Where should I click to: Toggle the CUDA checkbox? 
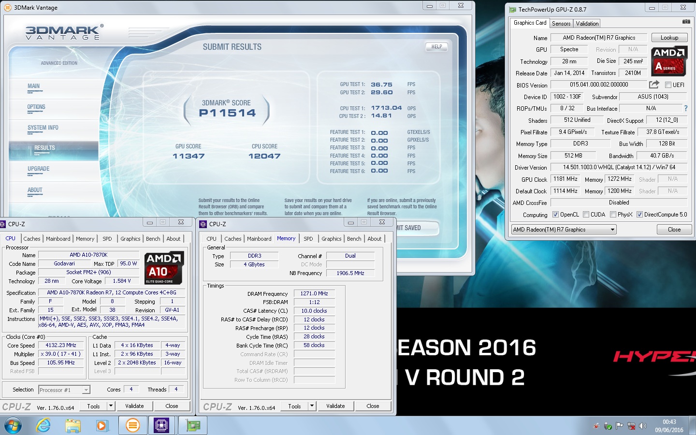pyautogui.click(x=586, y=215)
